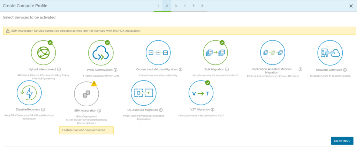Viewport: 357px width, 161px height.
Task: Go to wizard step 3
Action: [x=176, y=6]
